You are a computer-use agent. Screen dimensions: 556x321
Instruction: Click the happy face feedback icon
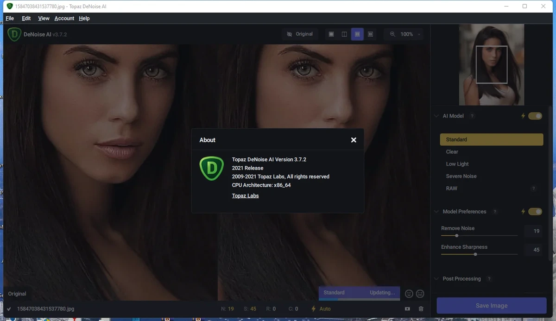409,294
